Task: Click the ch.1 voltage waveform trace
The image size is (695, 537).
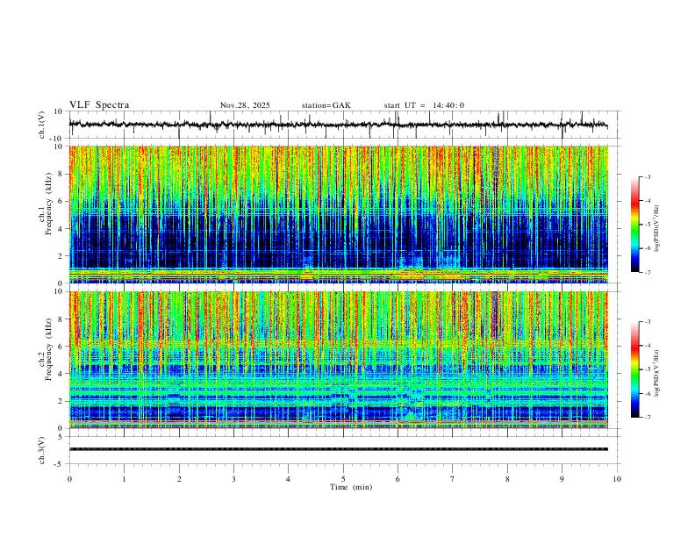Action: coord(338,125)
